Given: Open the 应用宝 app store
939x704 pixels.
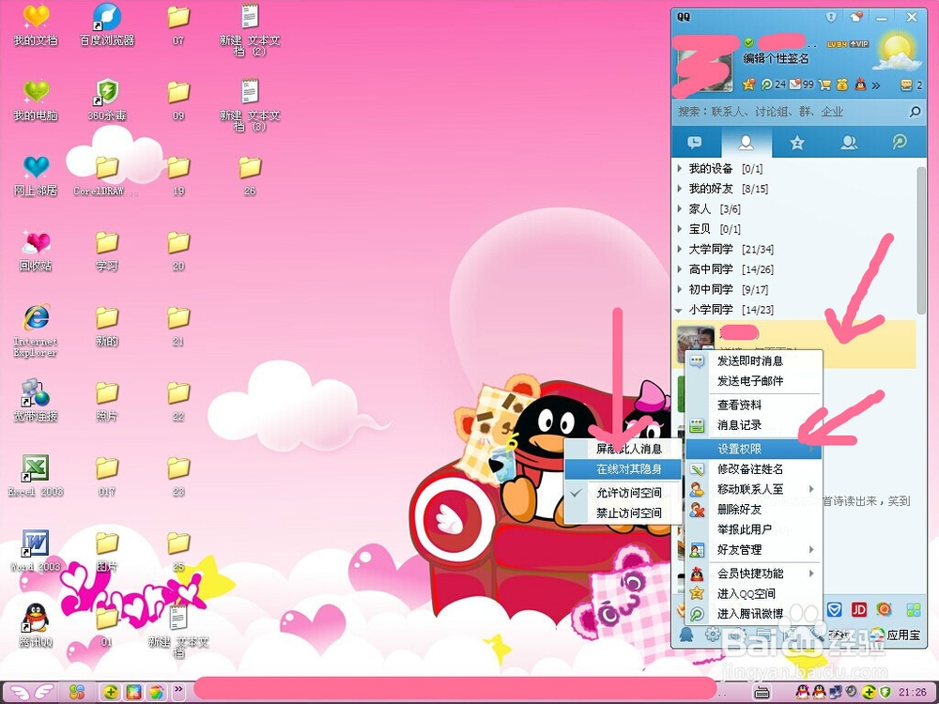Looking at the screenshot, I should coord(895,635).
